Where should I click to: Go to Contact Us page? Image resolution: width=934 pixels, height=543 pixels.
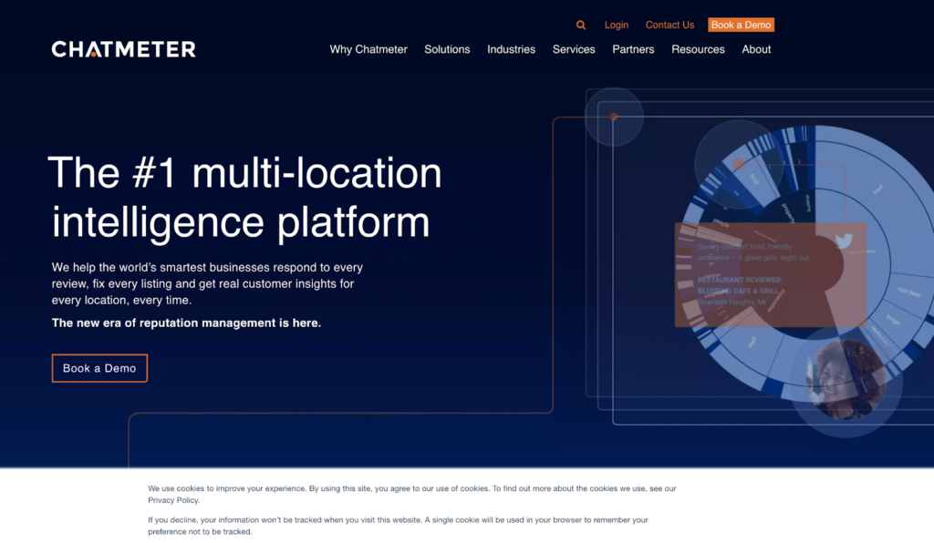[669, 26]
